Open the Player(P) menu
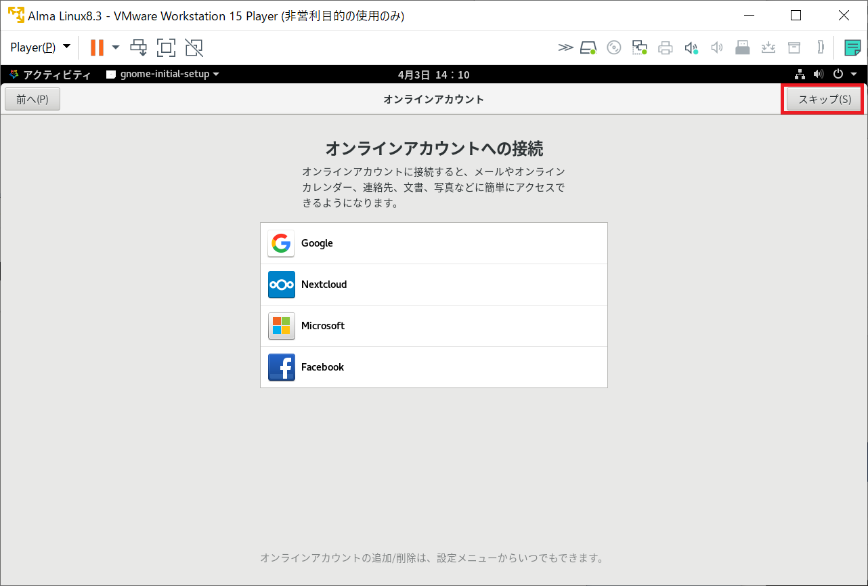 pos(41,47)
